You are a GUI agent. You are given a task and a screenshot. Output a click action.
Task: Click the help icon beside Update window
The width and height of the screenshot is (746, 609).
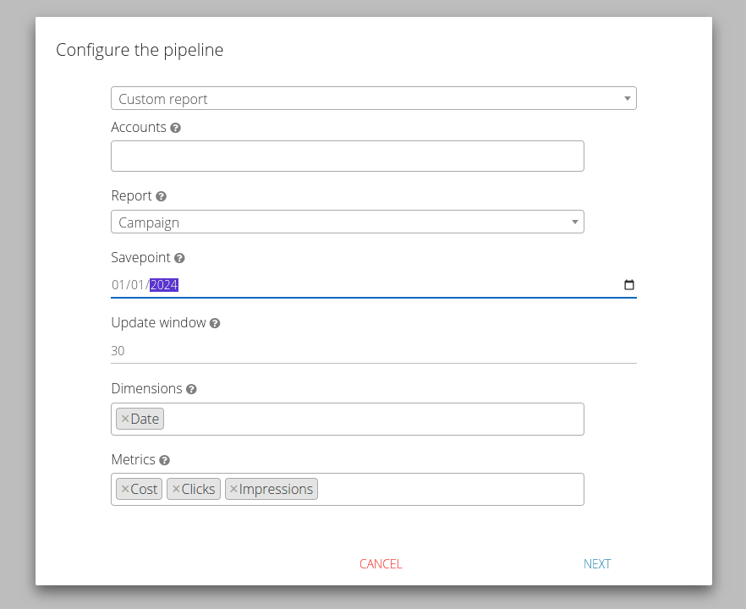click(215, 323)
